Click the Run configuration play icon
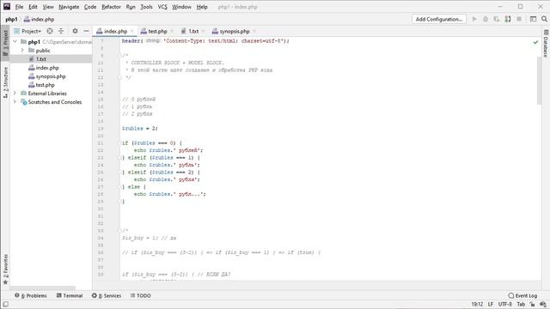550x309 pixels. click(474, 19)
